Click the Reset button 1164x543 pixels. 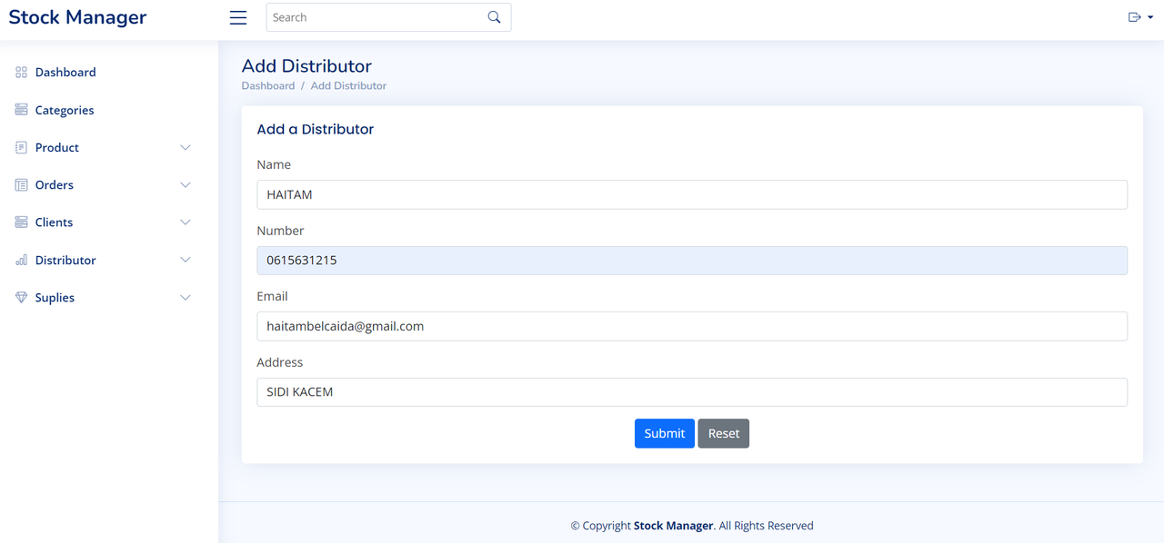click(x=724, y=433)
